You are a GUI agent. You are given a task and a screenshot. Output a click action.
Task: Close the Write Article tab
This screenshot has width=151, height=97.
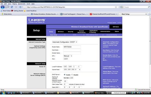[28, 14]
